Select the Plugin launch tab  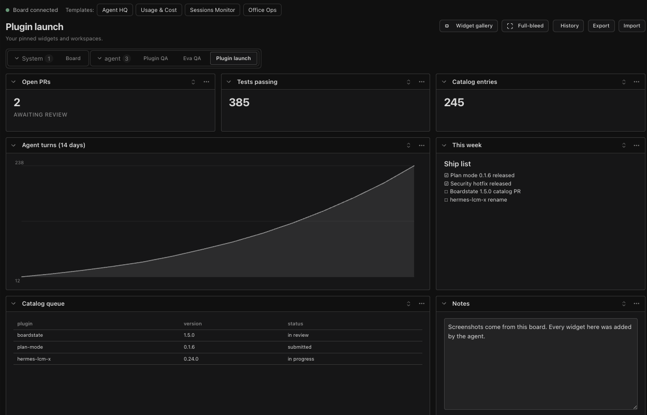pyautogui.click(x=233, y=59)
